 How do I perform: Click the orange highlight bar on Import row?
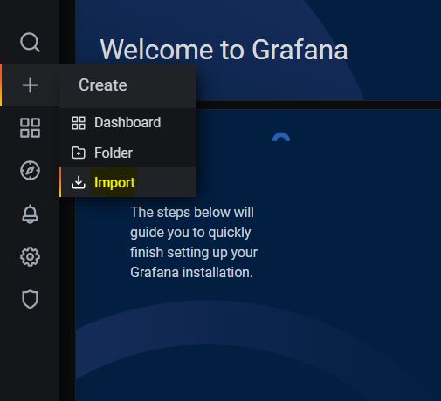(60, 182)
